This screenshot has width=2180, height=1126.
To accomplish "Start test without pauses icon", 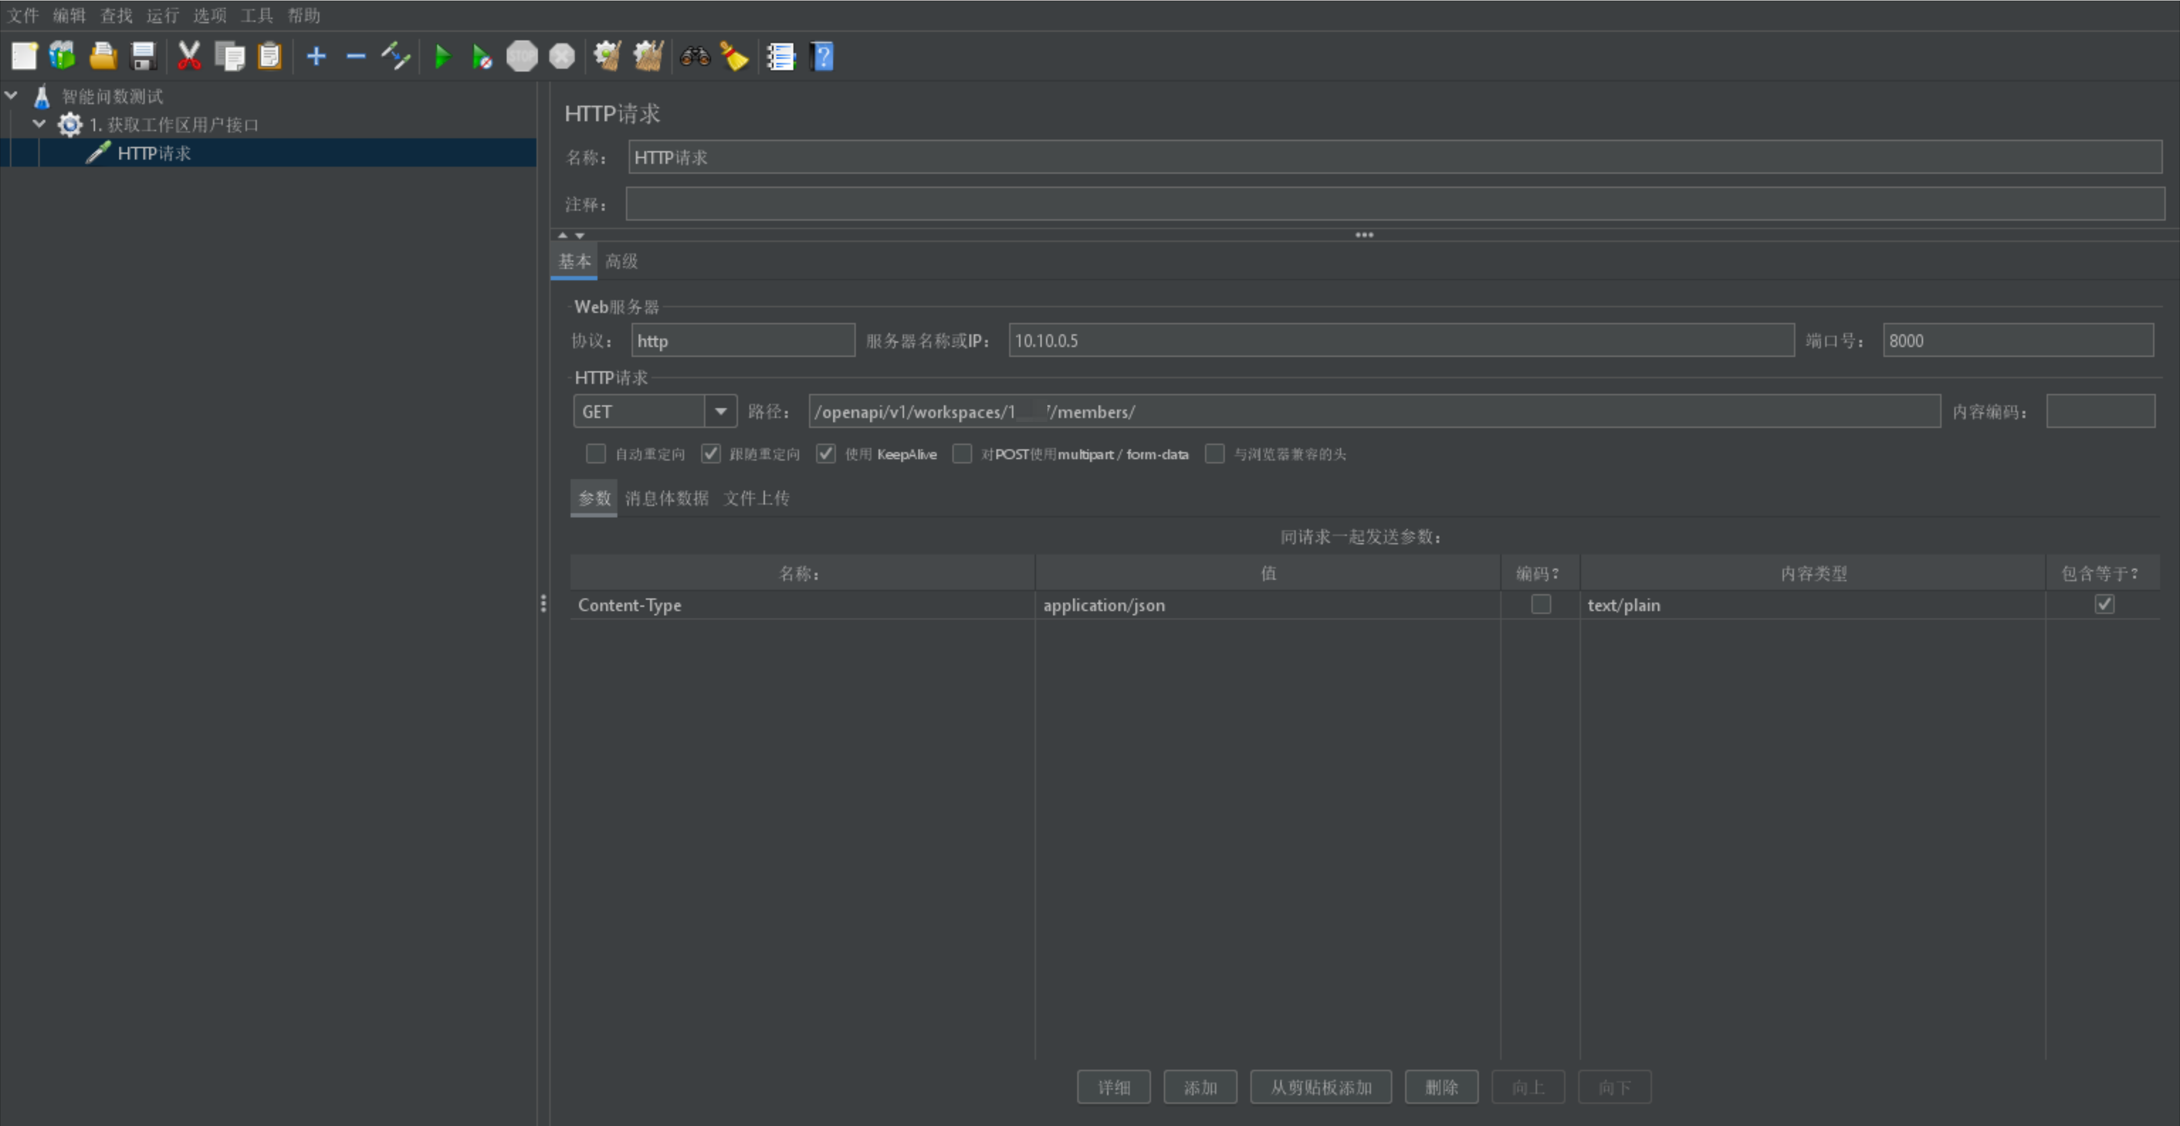I will coord(481,57).
